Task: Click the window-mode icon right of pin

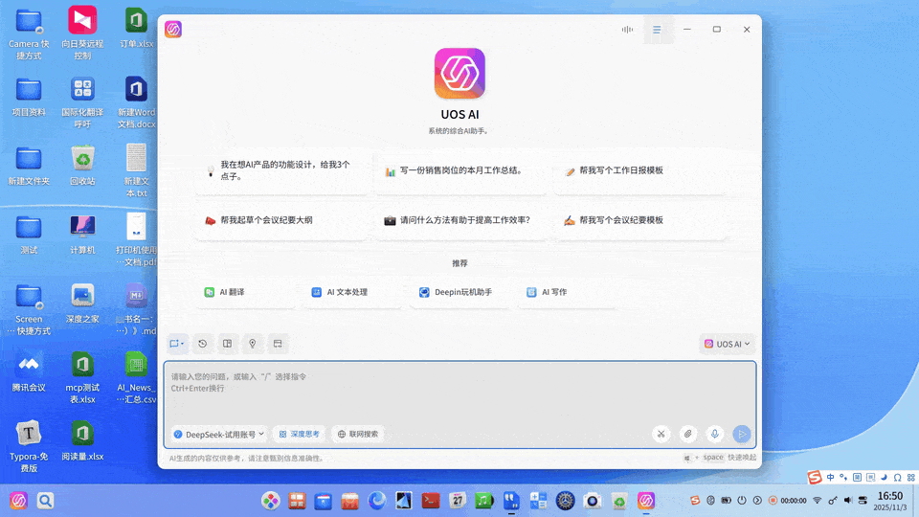Action: 278,344
